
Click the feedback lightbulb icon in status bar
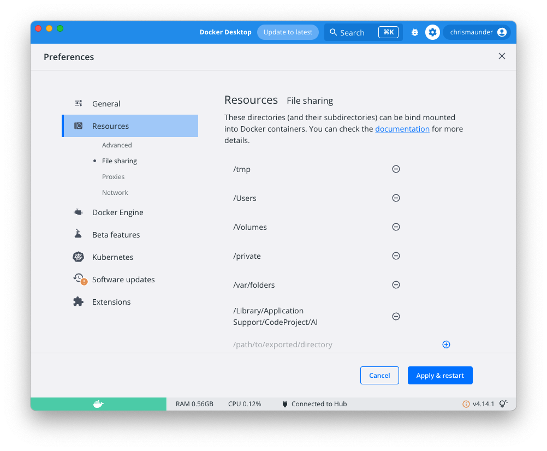(503, 404)
